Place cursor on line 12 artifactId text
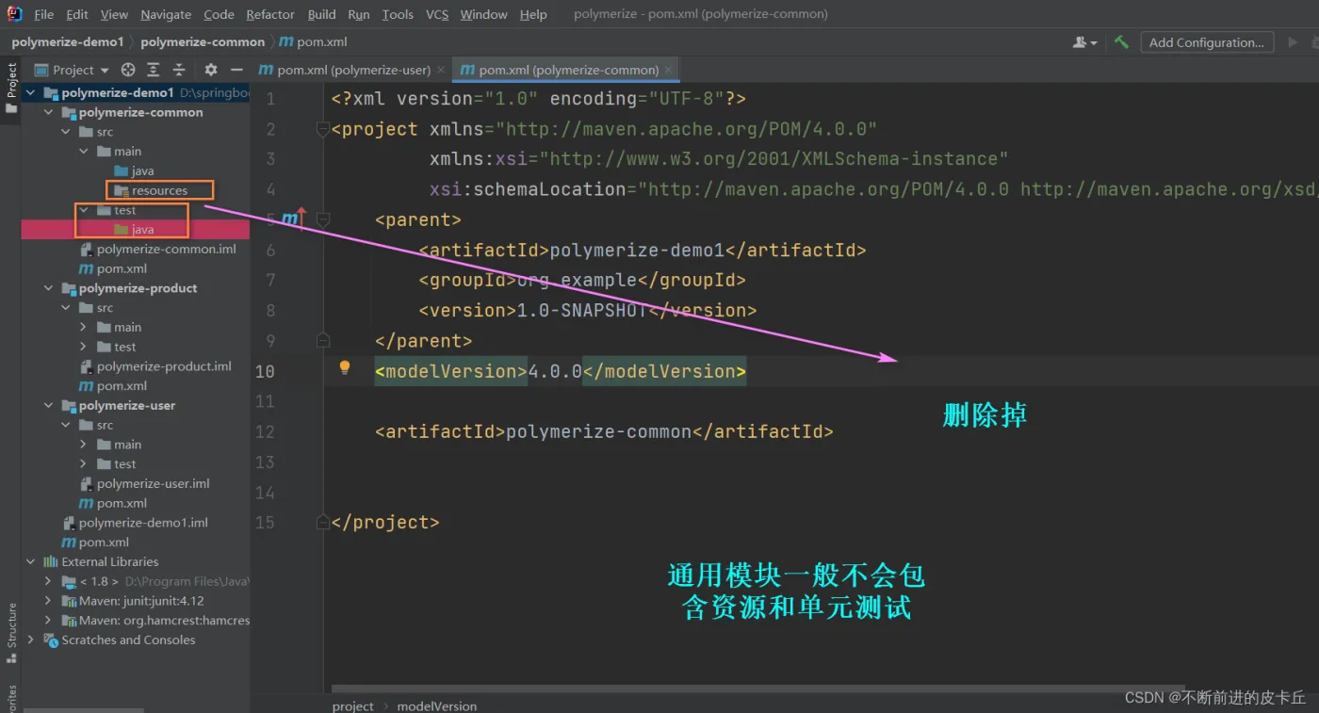The width and height of the screenshot is (1319, 713). pos(604,431)
